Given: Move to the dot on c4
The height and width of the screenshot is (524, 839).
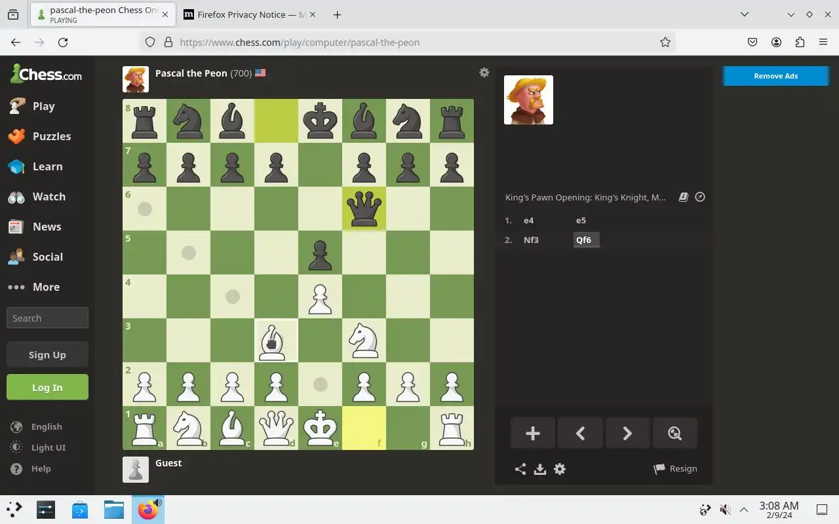Looking at the screenshot, I should click(232, 296).
